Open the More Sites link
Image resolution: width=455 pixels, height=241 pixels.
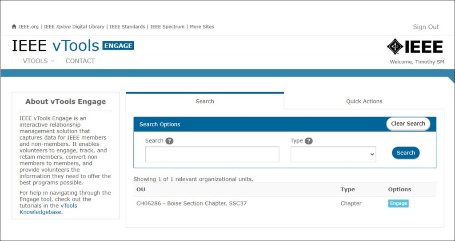202,27
